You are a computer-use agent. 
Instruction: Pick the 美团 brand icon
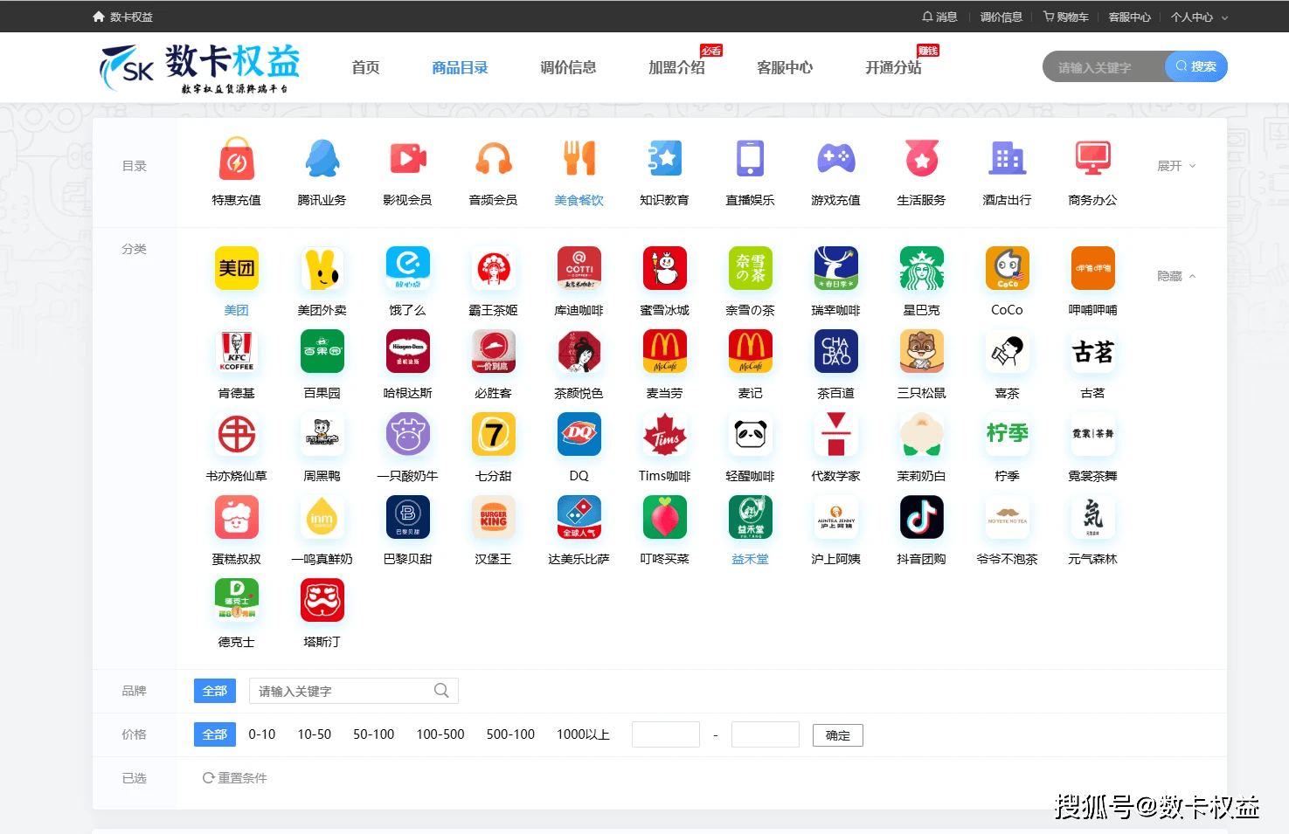point(236,268)
